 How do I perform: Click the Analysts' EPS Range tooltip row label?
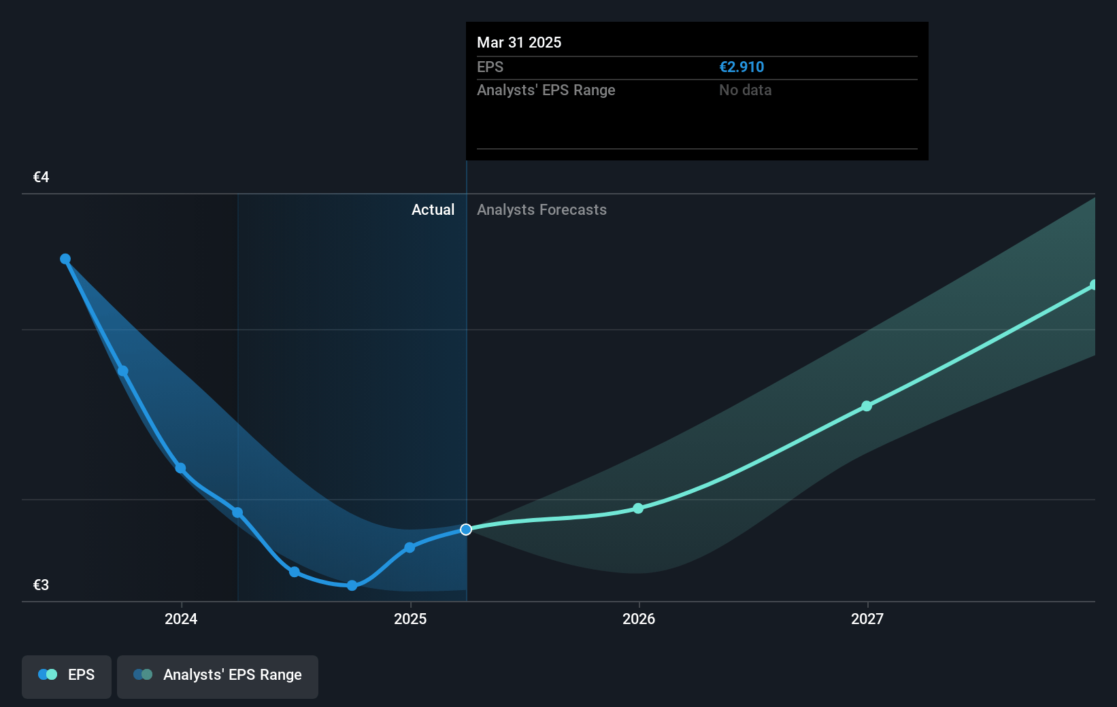point(546,90)
